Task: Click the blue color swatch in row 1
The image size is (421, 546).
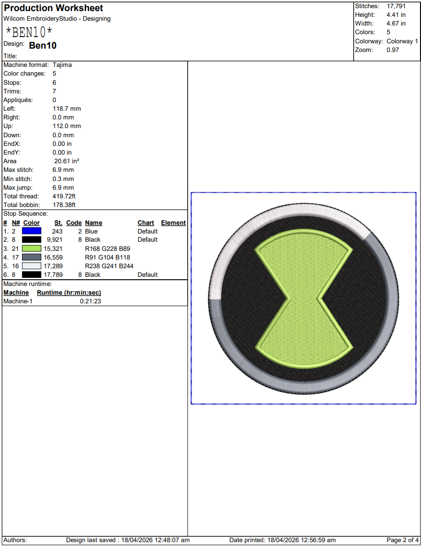Action: tap(31, 231)
